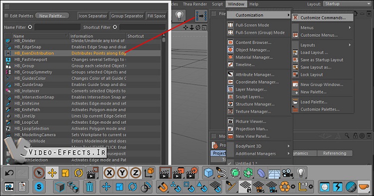
Task: Toggle the Edit Palettes checkbox
Action: [x=6, y=16]
